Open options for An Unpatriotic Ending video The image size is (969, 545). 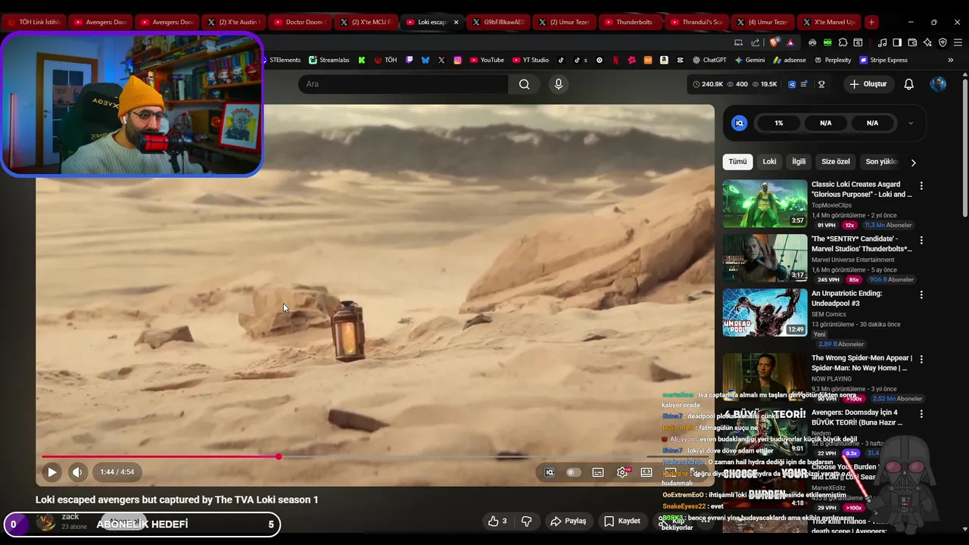(921, 294)
